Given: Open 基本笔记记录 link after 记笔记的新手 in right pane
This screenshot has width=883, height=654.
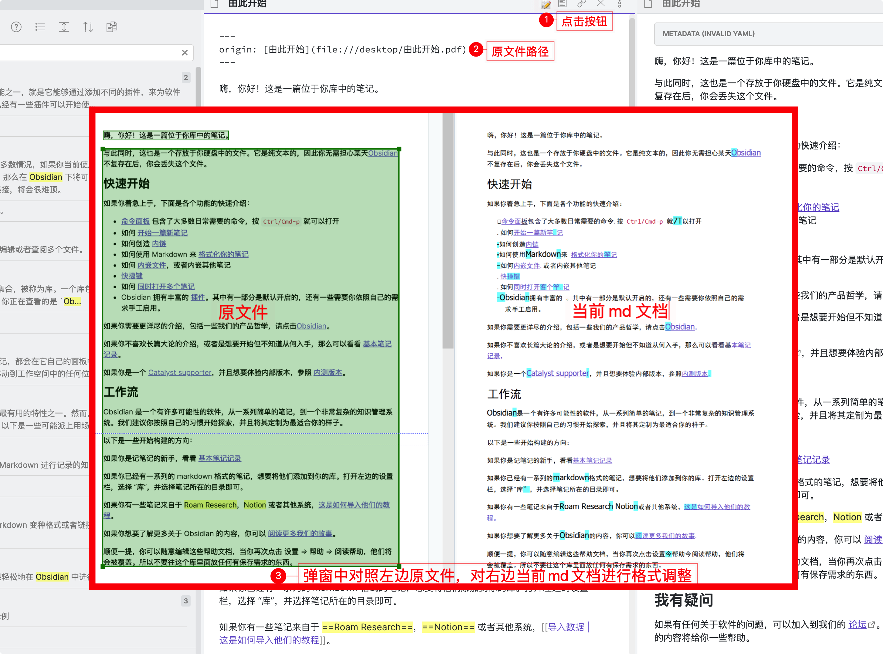Looking at the screenshot, I should pos(592,460).
